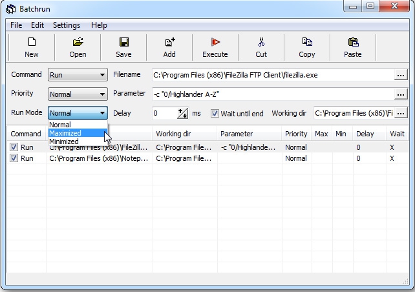Click Notepad row's Normal priority cell
415x292 pixels.
[x=296, y=158]
